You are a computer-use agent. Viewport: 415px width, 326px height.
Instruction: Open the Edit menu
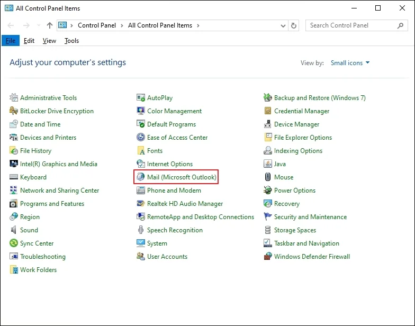[29, 40]
